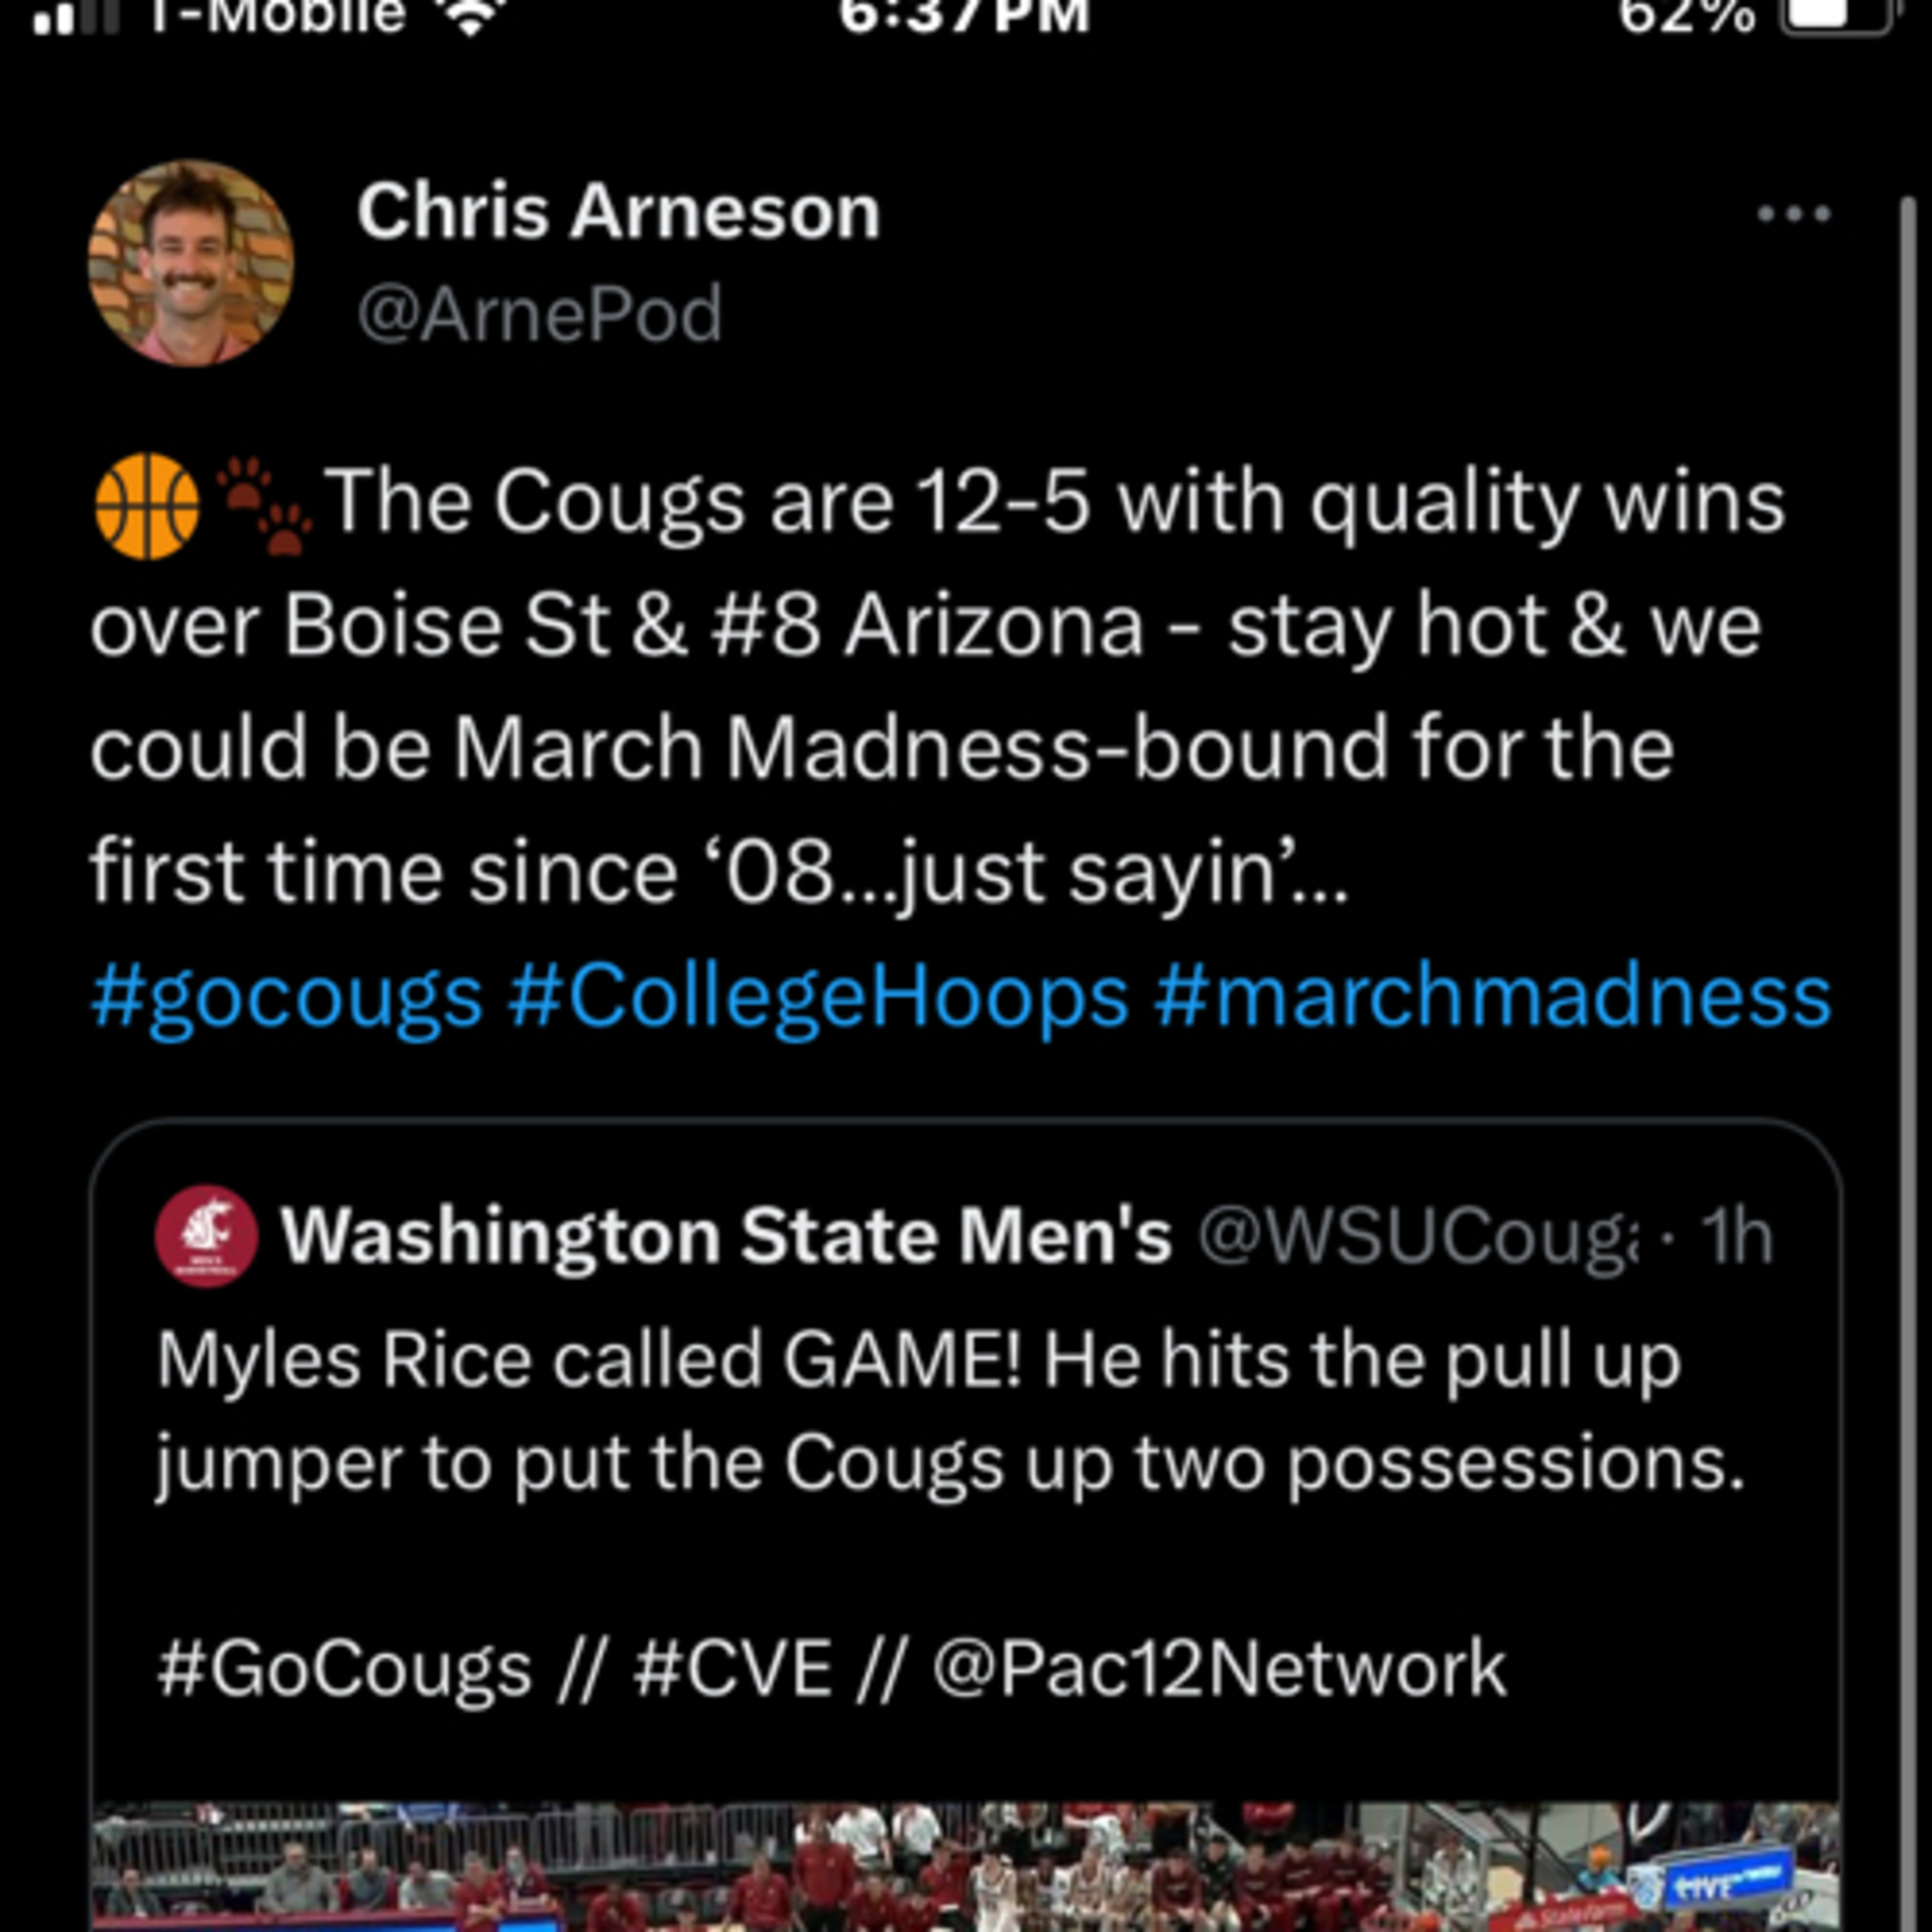This screenshot has width=1932, height=1932.
Task: Tap Chris Arneson's profile picture
Action: pos(190,263)
